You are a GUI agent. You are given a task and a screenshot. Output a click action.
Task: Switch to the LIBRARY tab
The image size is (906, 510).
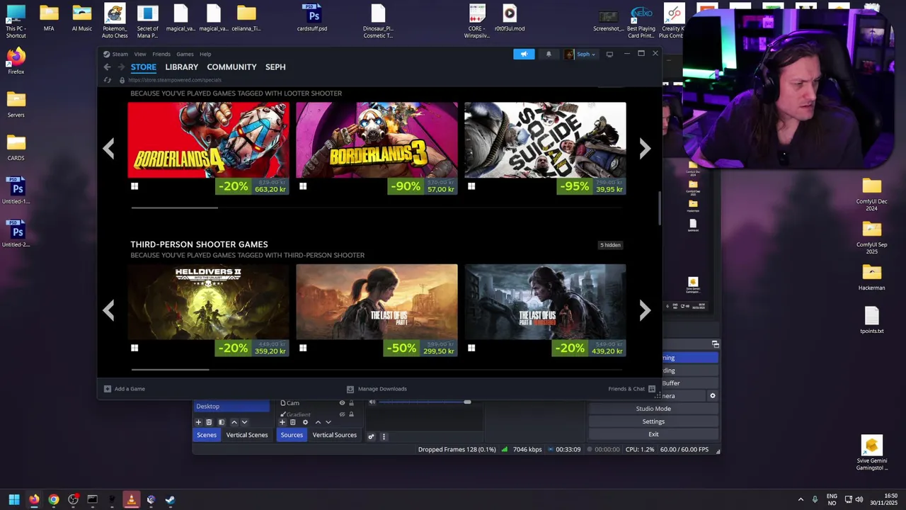(x=182, y=67)
